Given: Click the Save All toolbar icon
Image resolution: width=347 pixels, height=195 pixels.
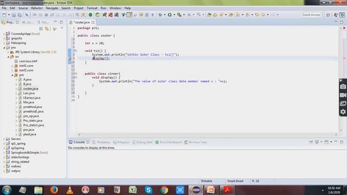Looking at the screenshot, I should pos(20,15).
